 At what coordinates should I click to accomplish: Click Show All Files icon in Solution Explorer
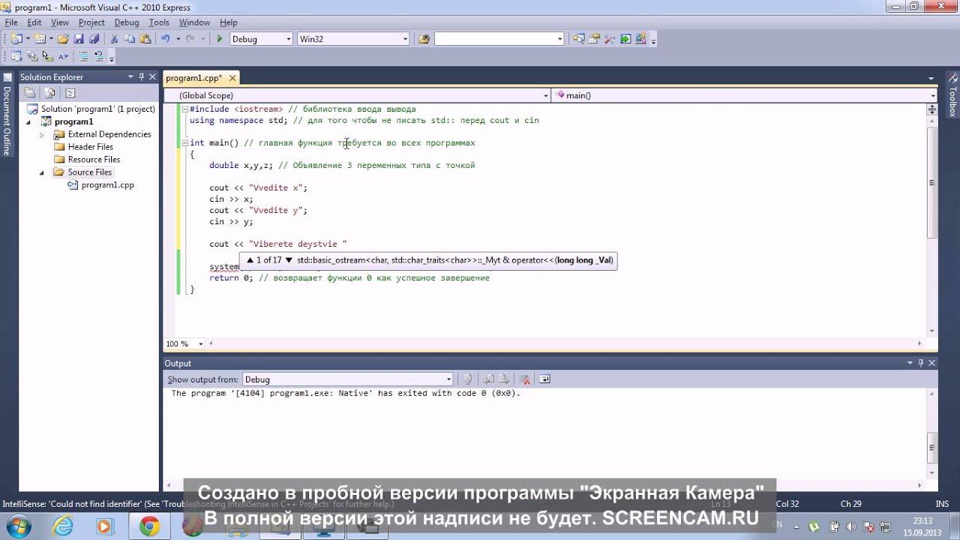pos(49,93)
